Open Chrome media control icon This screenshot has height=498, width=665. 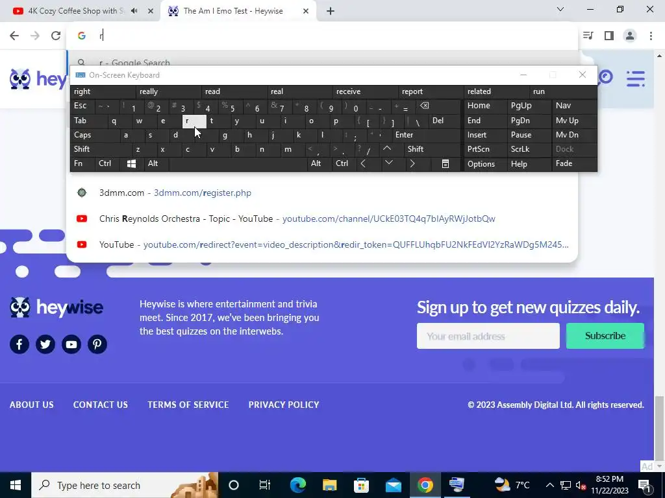tap(588, 36)
